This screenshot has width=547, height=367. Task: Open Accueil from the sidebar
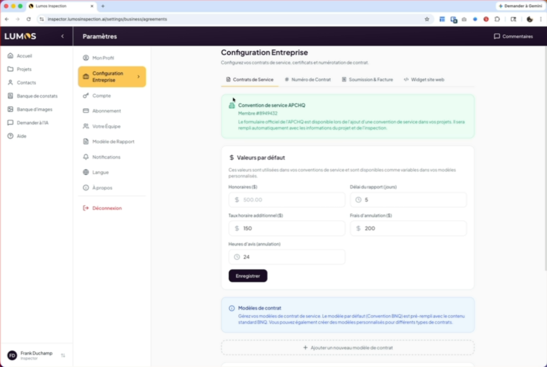pos(24,56)
